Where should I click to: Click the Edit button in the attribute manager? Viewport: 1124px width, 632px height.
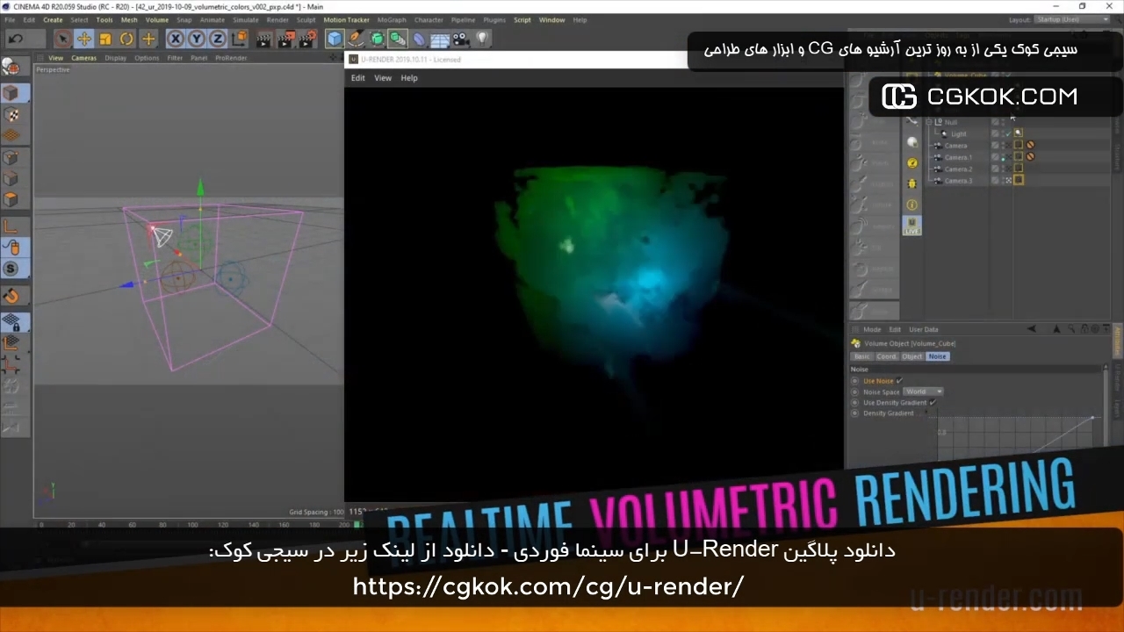(x=895, y=330)
